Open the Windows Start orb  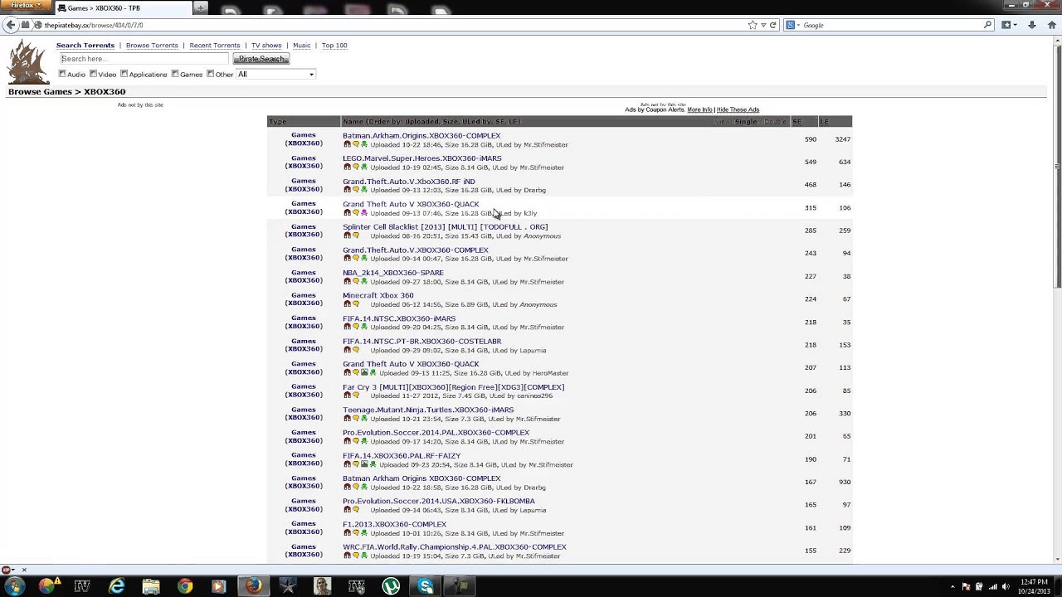click(15, 586)
